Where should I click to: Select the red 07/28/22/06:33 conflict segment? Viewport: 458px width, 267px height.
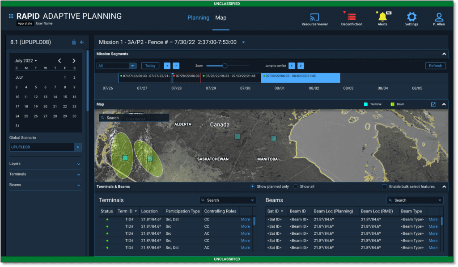coord(187,78)
